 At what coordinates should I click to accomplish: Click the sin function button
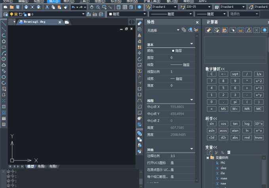click(x=212, y=124)
